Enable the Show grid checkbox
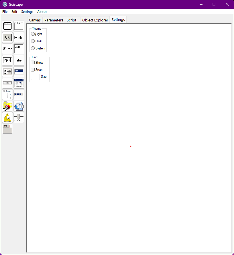The height and width of the screenshot is (255, 234). point(33,63)
